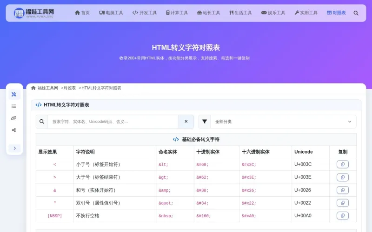This screenshot has width=372, height=232.
Task: Open the 电脑工具 menu
Action: point(111,13)
